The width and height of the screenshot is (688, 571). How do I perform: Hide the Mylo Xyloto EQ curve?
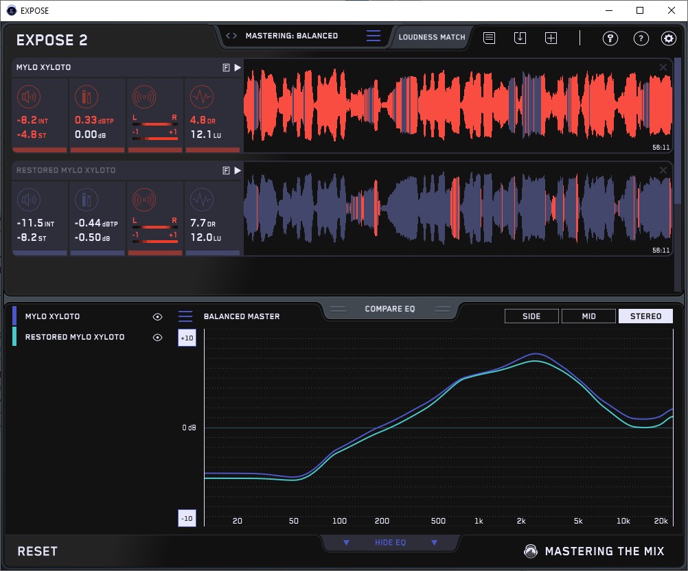157,316
